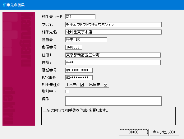Image resolution: width=184 pixels, height=139 pixels.
Task: Click the 郵便番号 field with 1600008
Action: pos(74,47)
